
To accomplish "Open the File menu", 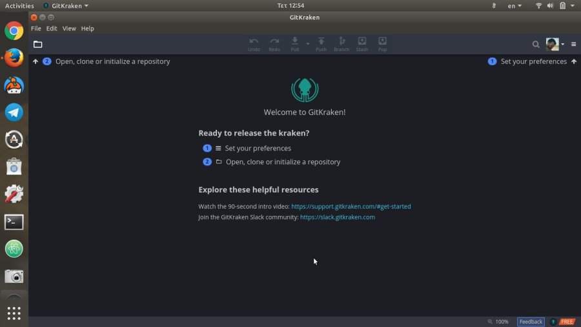I will [x=36, y=28].
